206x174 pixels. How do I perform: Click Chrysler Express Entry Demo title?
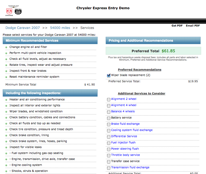click(103, 8)
